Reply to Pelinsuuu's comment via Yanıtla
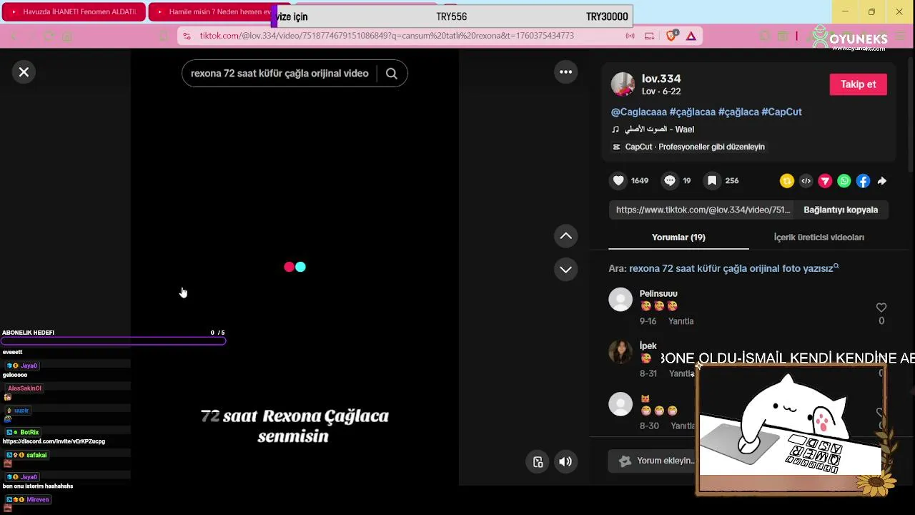Screen dimensions: 915x515 coord(681,321)
